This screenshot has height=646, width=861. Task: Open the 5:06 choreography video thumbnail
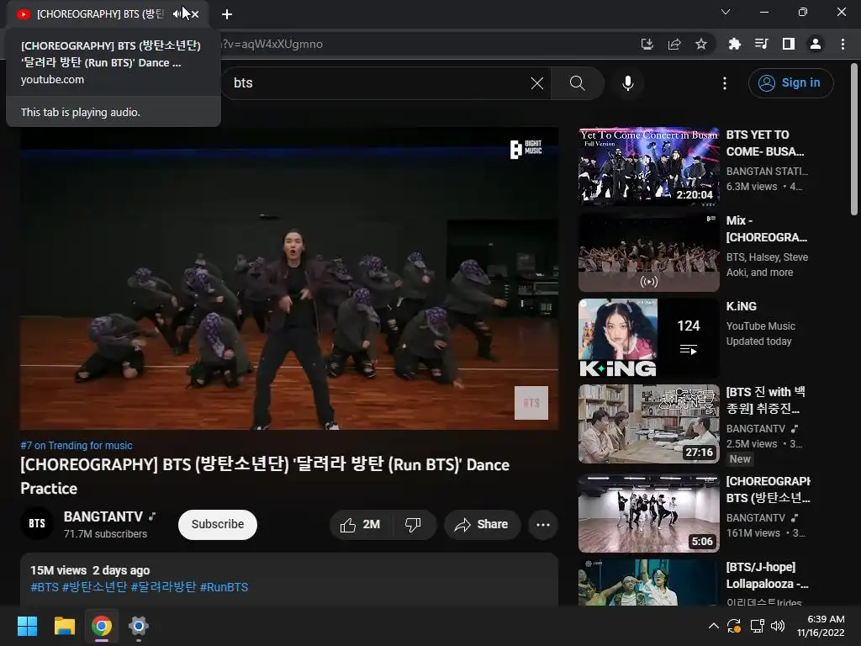coord(649,514)
